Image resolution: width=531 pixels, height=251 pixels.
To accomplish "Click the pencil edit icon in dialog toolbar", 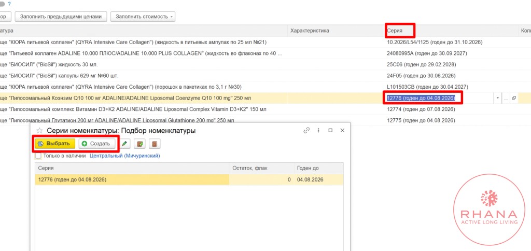I will [x=125, y=144].
